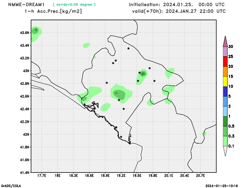Click the pink above-30 triangle on the color bar
The width and height of the screenshot is (243, 188).
(225, 42)
